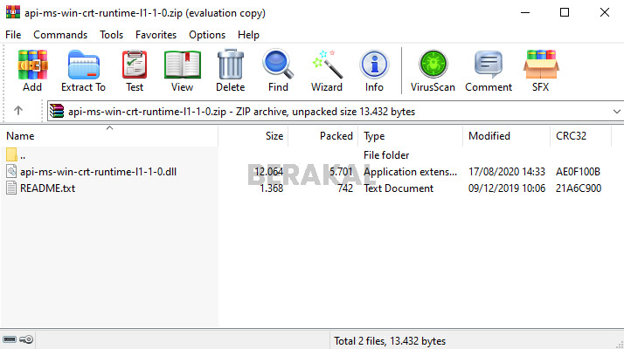Click modified date 09/12/2019 10:06
This screenshot has height=349, width=624.
pos(507,188)
